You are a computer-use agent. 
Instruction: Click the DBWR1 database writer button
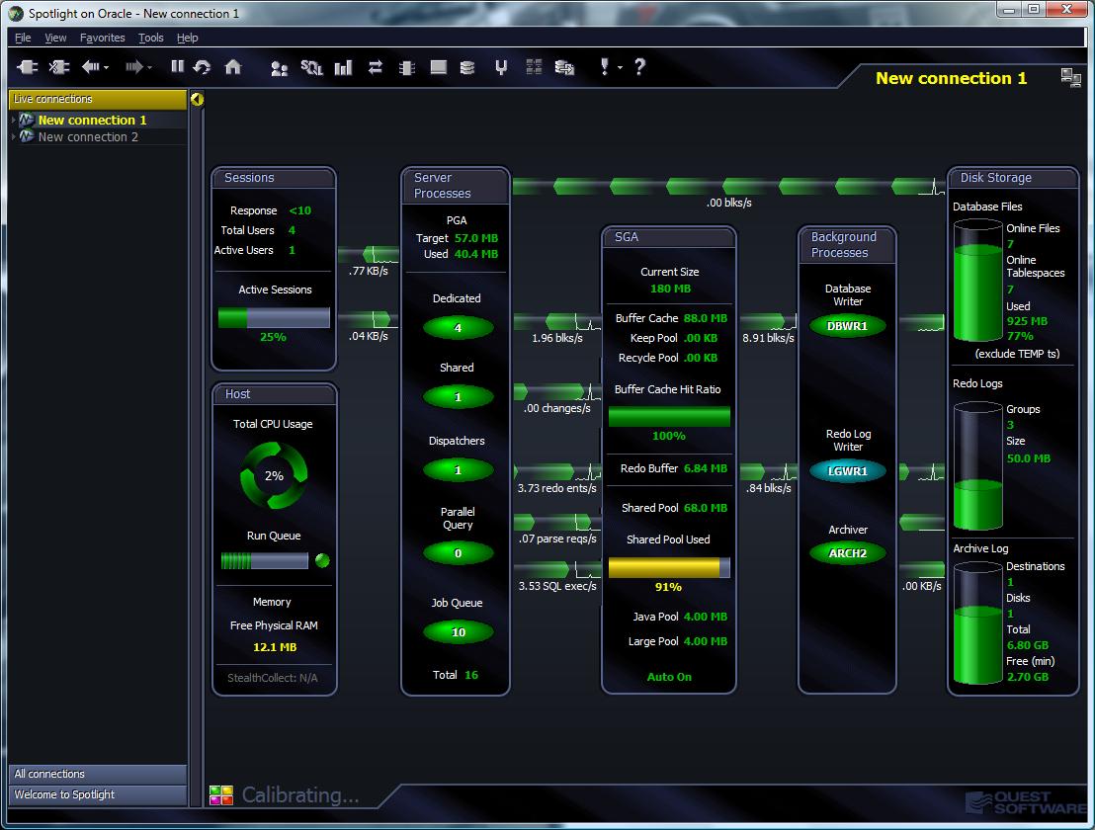click(x=847, y=326)
